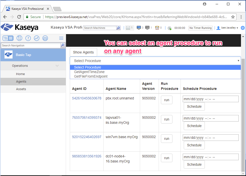Click Schedule for win7vm.base.myOrg
The height and width of the screenshot is (176, 246).
(x=194, y=145)
